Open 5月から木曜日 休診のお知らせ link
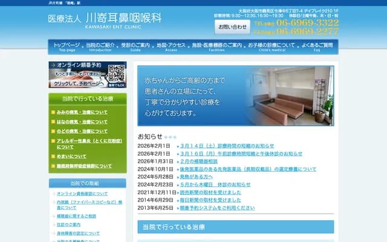 pyautogui.click(x=215, y=185)
